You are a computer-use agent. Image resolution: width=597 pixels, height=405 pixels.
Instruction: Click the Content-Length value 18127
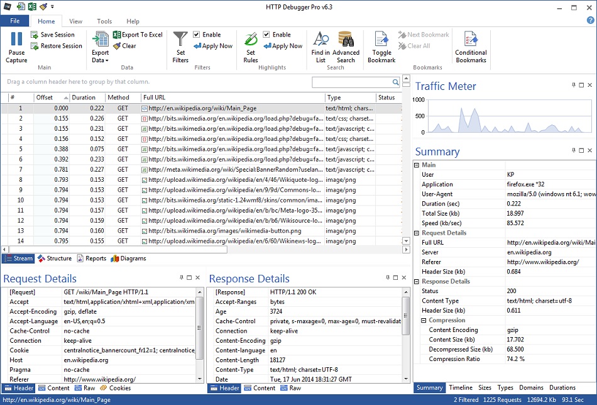tap(278, 360)
